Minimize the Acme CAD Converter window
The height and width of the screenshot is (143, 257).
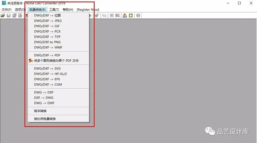click(228, 3)
